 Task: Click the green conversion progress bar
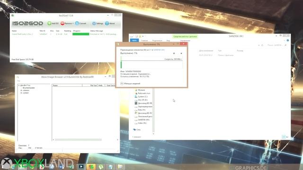coord(81,34)
